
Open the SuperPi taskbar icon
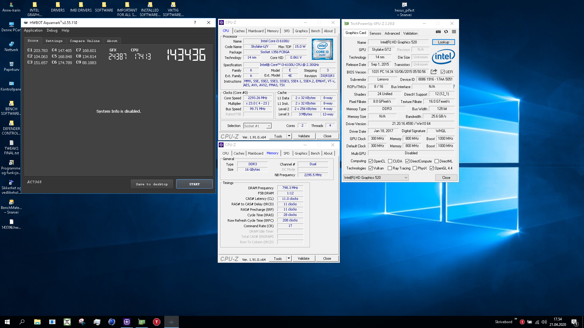67,322
